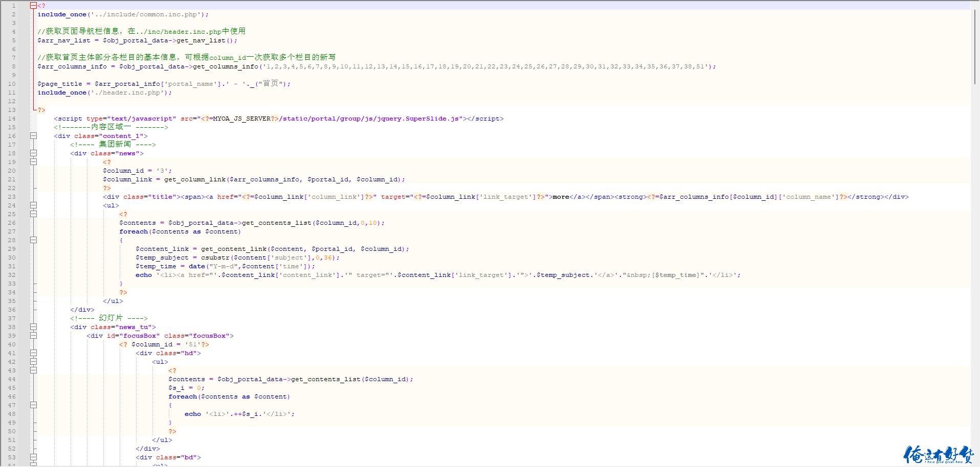Click the navigation comment on line 4
Screen dimensions: 980x467
pos(142,31)
